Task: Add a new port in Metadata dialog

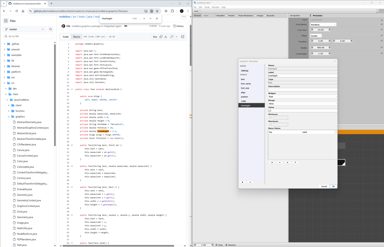Action: pos(242,182)
